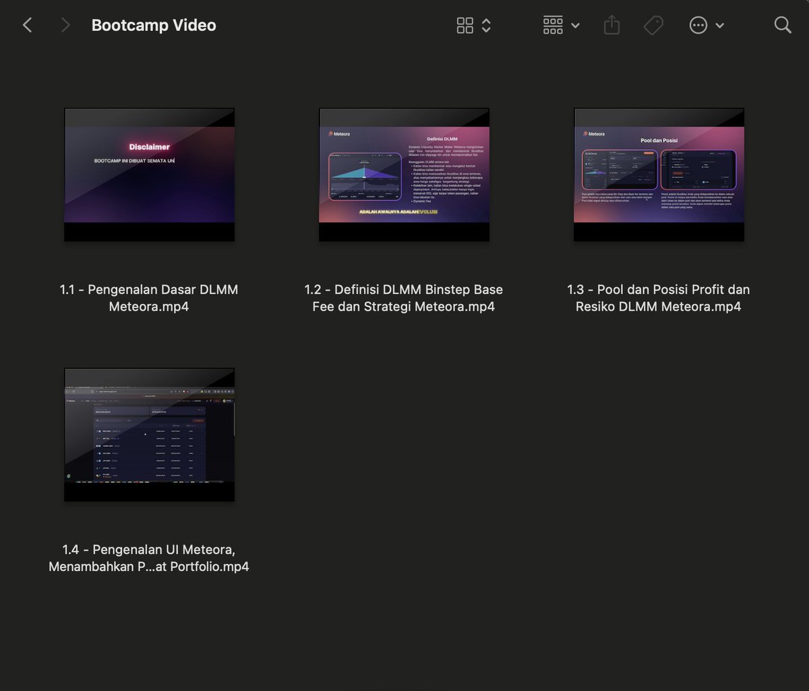Select the Disclaimer video thumbnail
The image size is (809, 691).
click(150, 175)
